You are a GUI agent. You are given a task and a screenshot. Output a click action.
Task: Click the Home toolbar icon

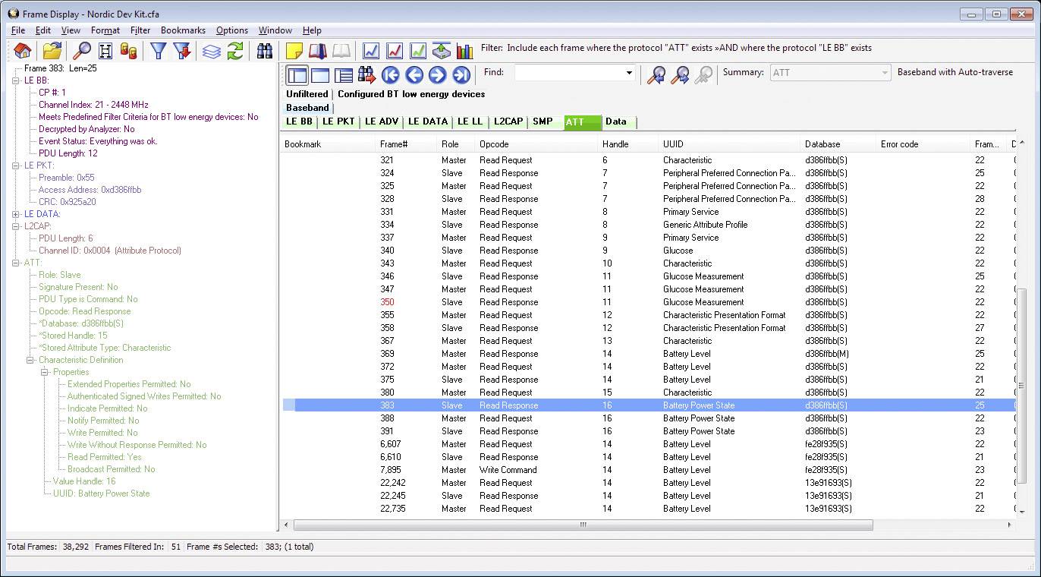(x=21, y=50)
